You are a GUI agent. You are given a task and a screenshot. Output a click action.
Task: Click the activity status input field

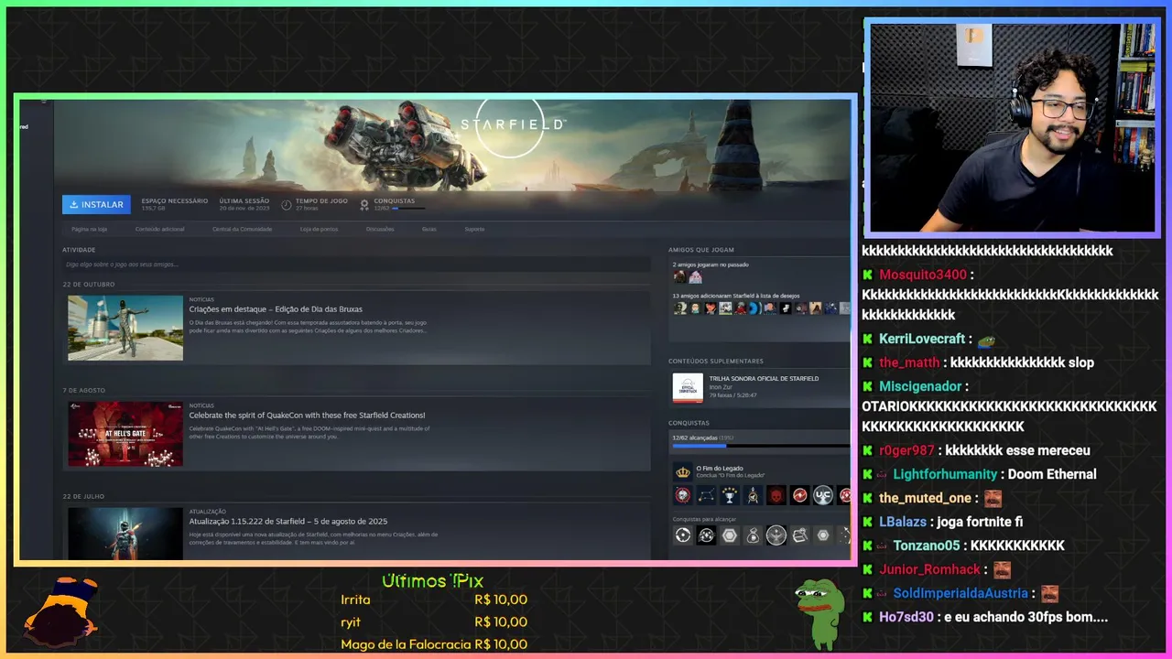click(x=356, y=265)
